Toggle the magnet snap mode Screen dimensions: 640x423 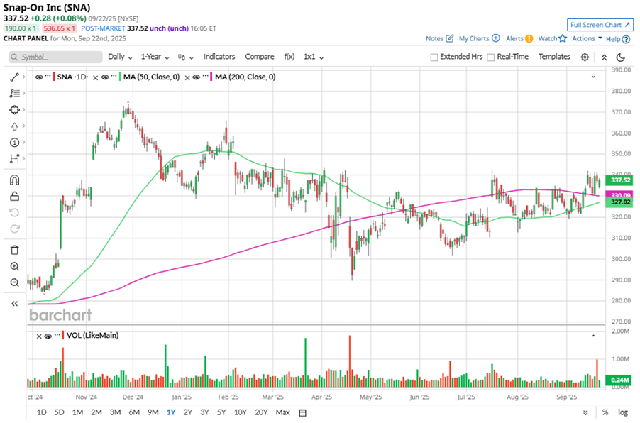(14, 180)
